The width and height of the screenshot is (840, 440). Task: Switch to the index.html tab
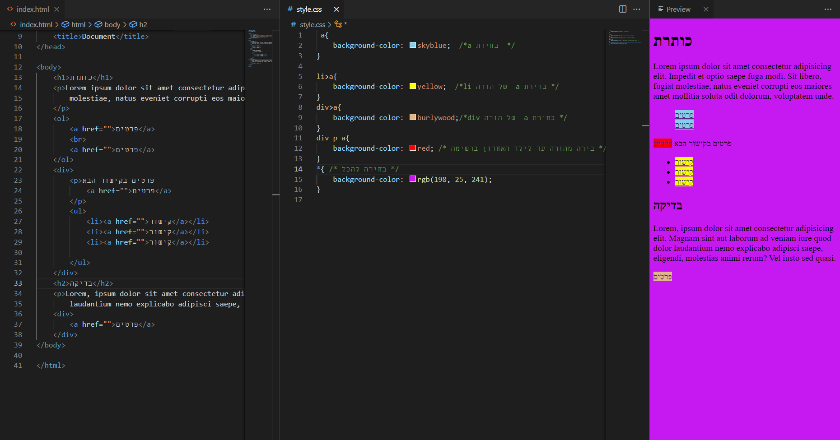click(33, 9)
